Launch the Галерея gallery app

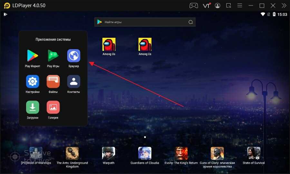[x=53, y=107]
